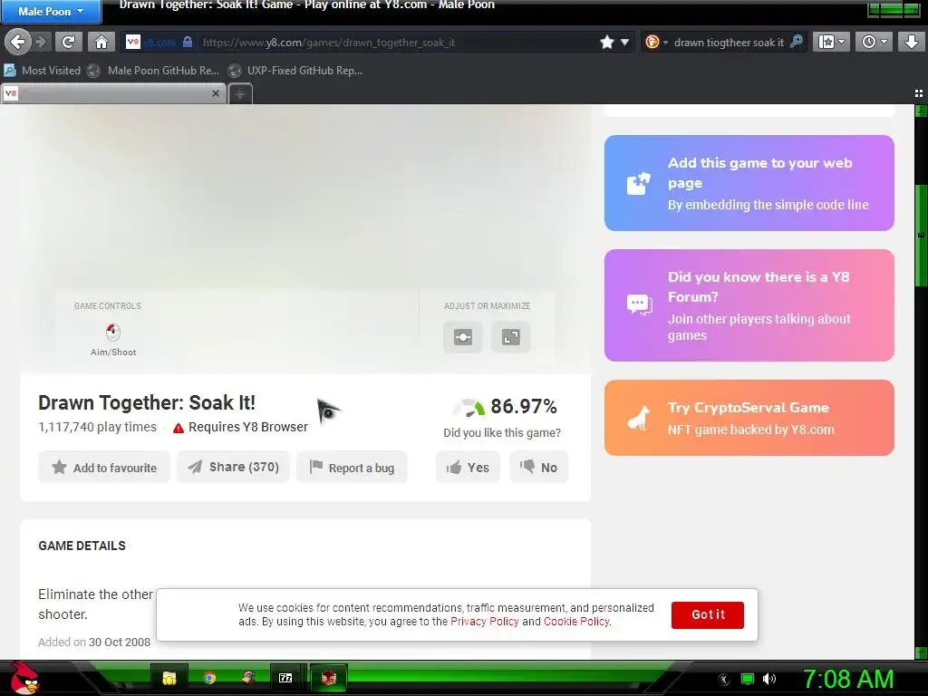
Task: Click the scrollbar down arrow
Action: click(x=921, y=652)
